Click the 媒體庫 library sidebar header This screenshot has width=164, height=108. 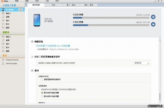coord(6,32)
